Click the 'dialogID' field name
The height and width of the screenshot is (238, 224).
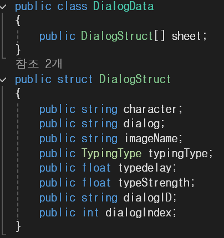(147, 198)
